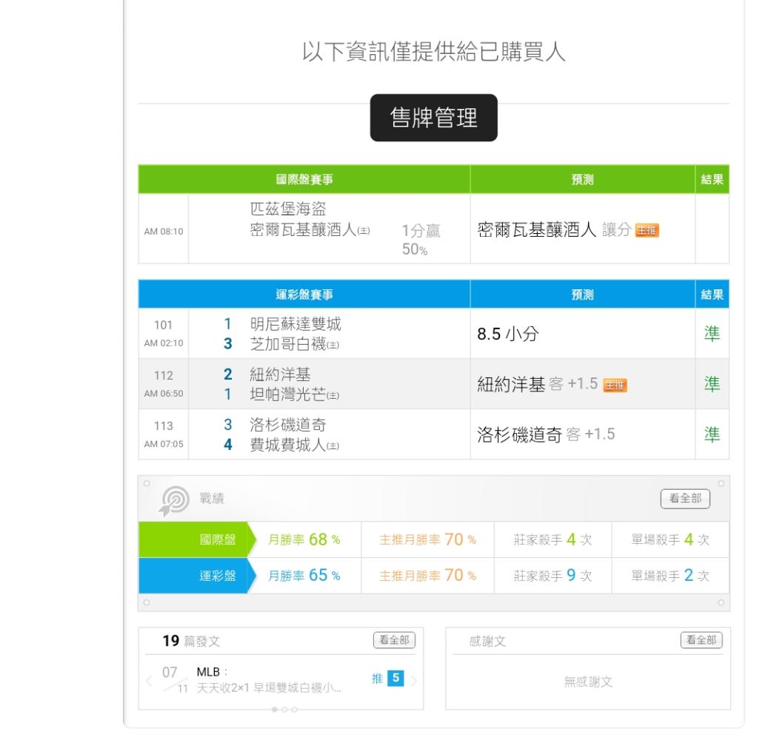Click the 國際盤賽事 table header

pyautogui.click(x=304, y=180)
